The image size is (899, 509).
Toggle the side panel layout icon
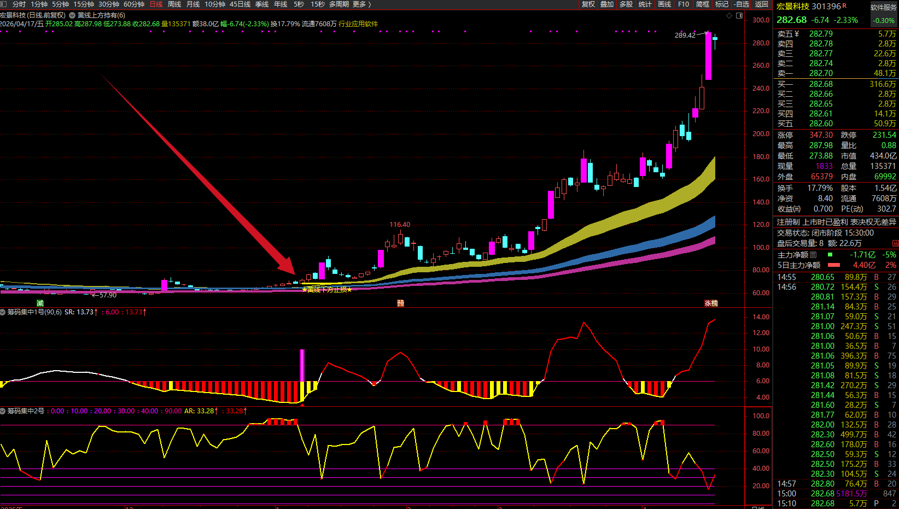tap(739, 16)
